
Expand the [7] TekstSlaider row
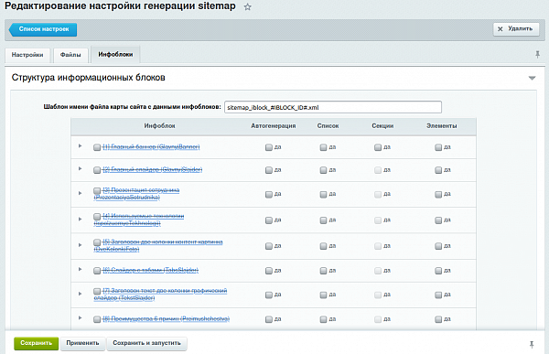tap(81, 294)
